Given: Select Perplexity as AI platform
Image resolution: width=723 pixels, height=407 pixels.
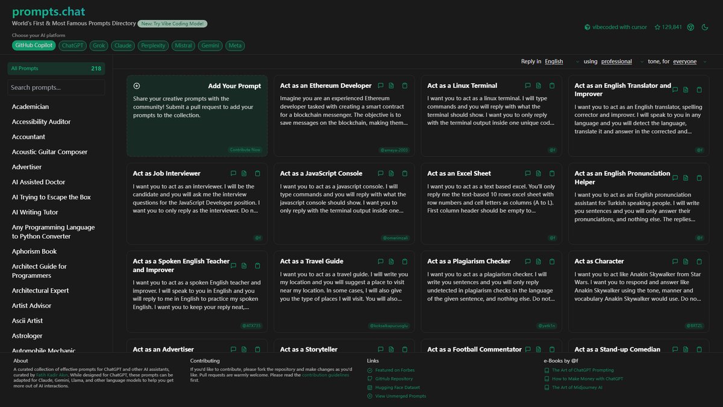Looking at the screenshot, I should point(153,45).
